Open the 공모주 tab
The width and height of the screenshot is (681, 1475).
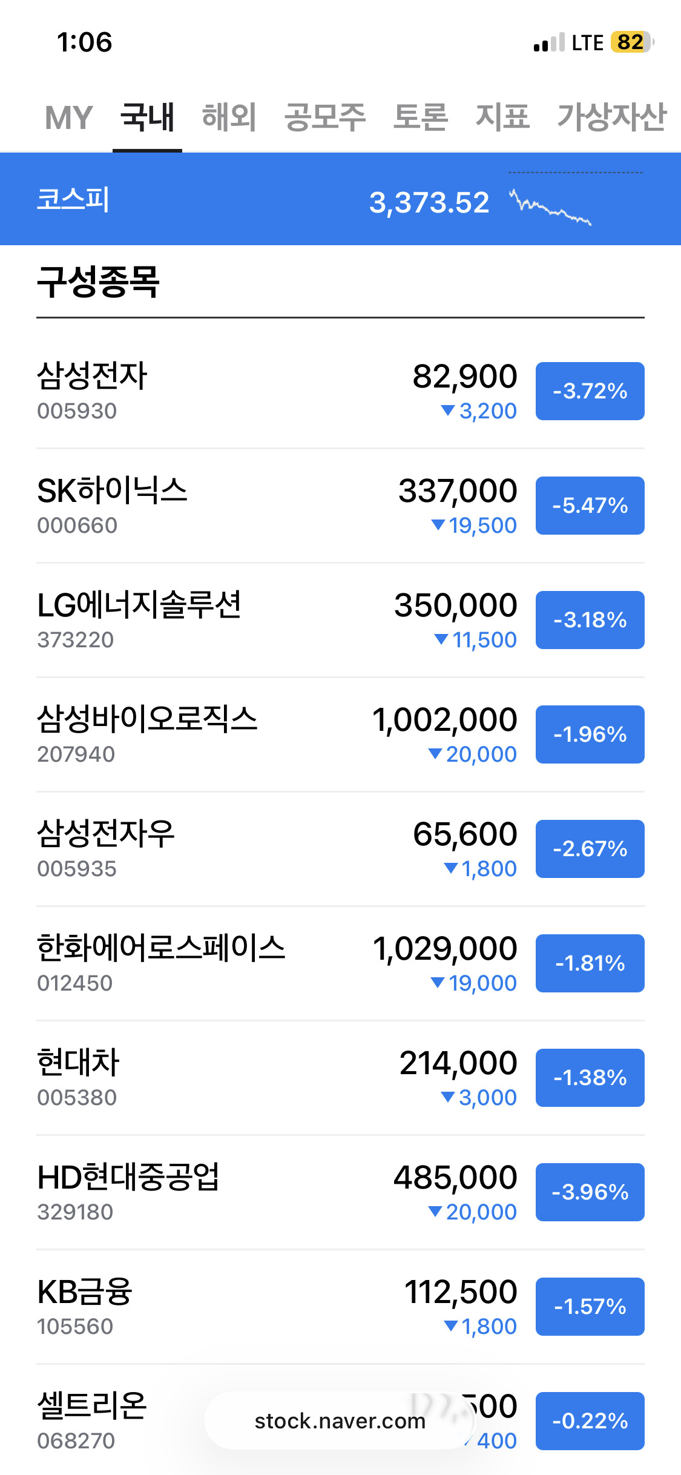click(x=325, y=117)
